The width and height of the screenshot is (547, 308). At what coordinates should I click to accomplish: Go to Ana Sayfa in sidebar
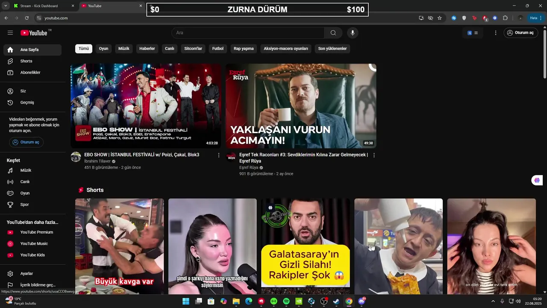[x=32, y=50]
